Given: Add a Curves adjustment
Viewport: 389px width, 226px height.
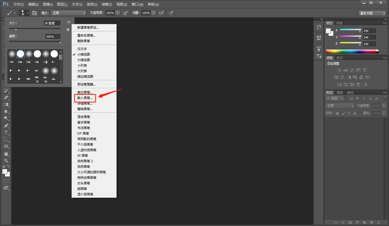Looking at the screenshot, I should click(x=352, y=70).
